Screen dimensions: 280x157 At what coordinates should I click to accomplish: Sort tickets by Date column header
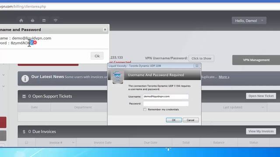[34, 107]
